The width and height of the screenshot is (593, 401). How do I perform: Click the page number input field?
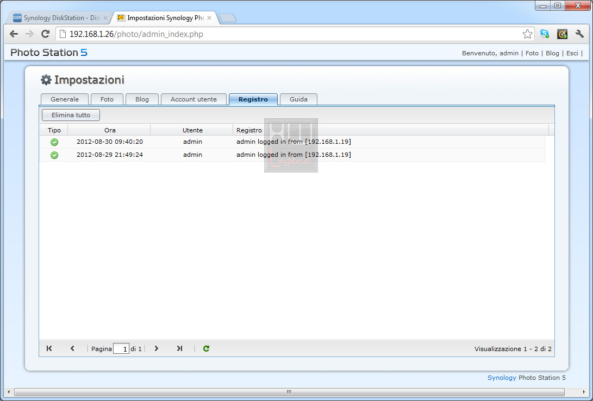coord(121,348)
